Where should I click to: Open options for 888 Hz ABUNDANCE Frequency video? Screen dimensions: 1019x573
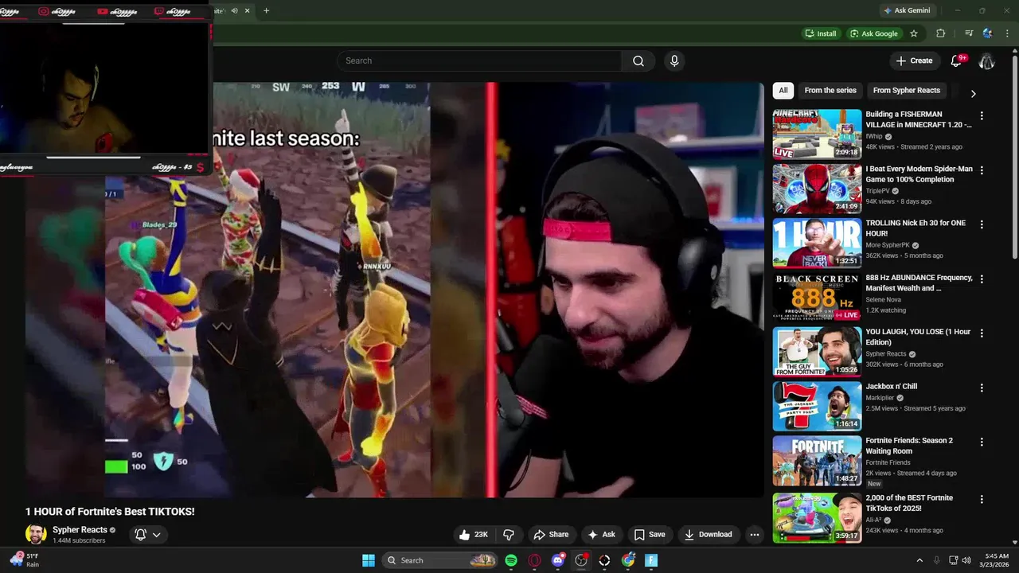click(982, 279)
